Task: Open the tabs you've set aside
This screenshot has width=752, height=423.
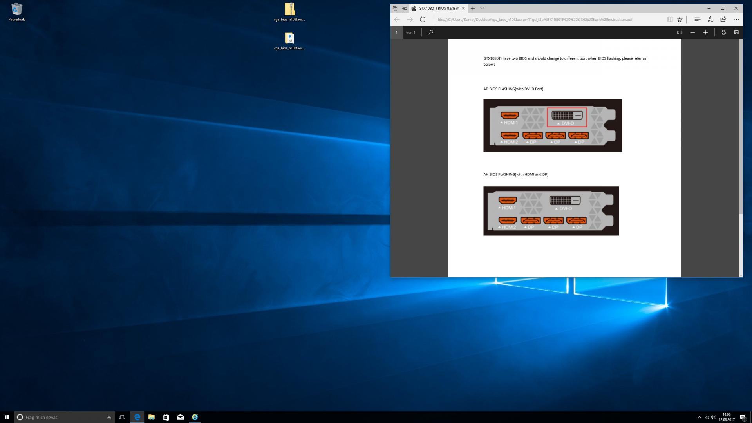Action: tap(395, 8)
